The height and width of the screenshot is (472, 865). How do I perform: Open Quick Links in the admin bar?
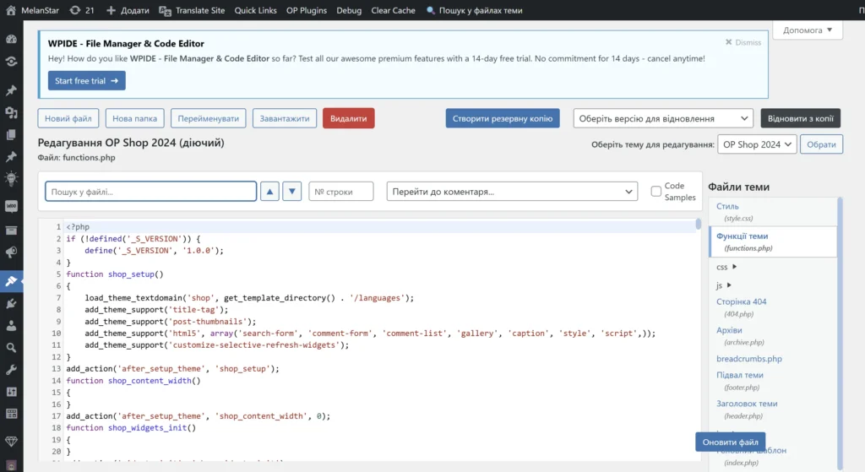pos(255,10)
